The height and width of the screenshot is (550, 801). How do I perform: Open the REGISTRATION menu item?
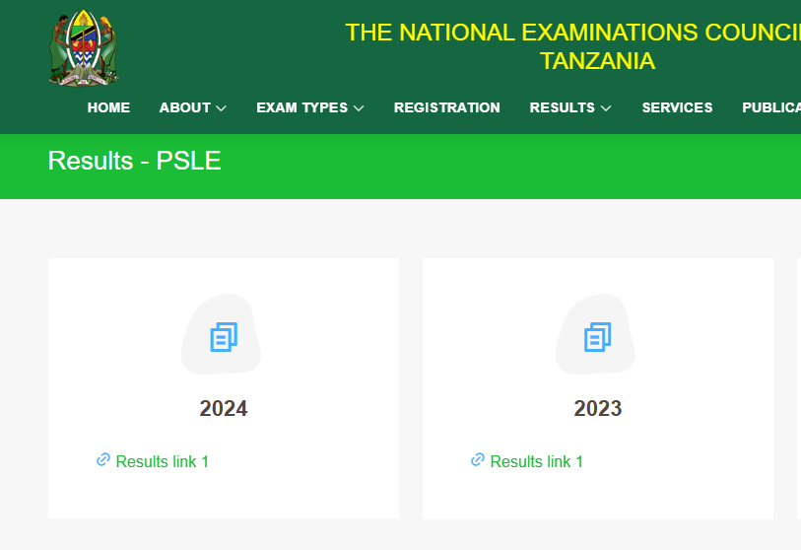[x=446, y=107]
